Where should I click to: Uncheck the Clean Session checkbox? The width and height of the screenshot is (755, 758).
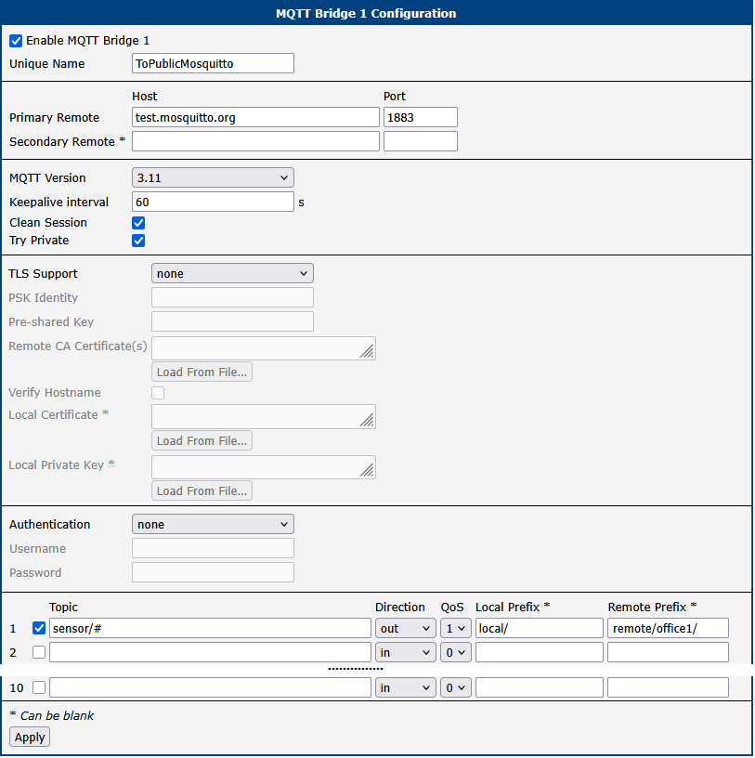point(138,223)
